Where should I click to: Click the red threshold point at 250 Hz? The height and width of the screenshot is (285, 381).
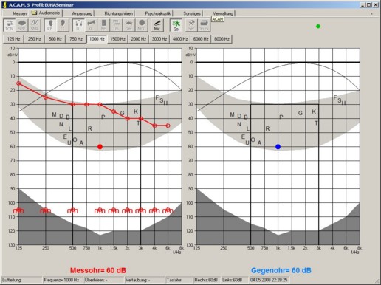click(x=46, y=97)
